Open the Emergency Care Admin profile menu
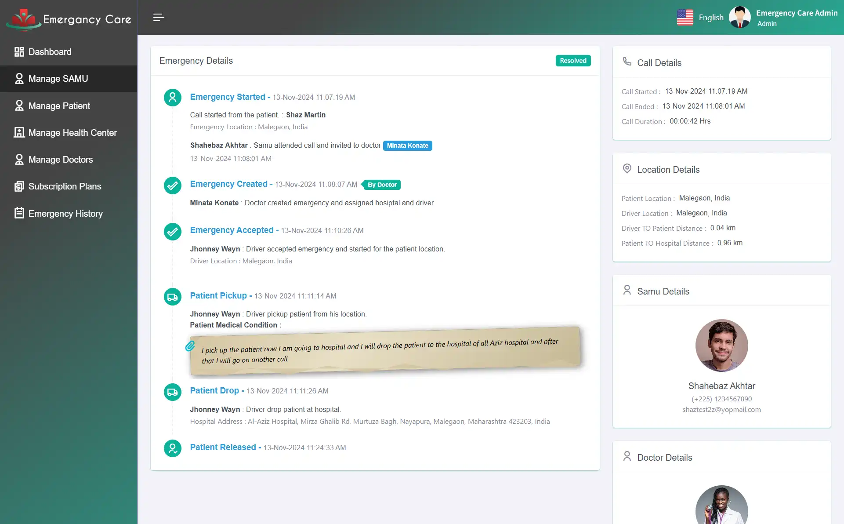The width and height of the screenshot is (844, 524). tap(784, 17)
